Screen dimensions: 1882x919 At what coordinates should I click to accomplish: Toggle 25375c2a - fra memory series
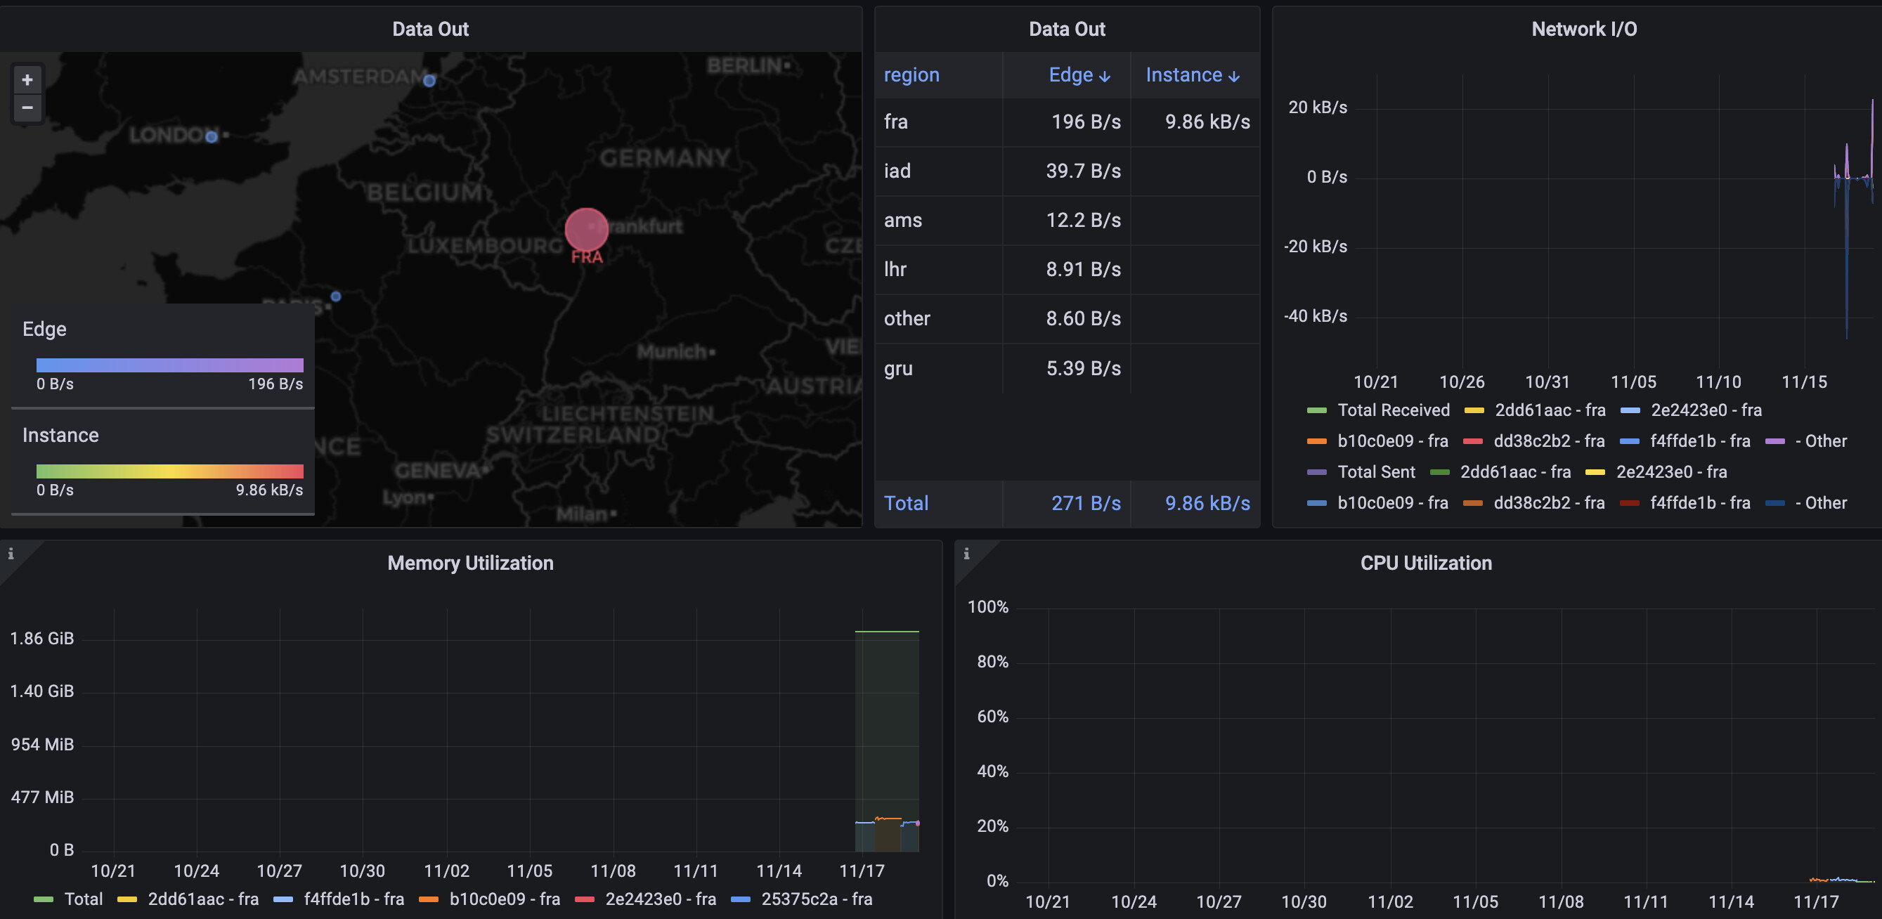[x=816, y=899]
